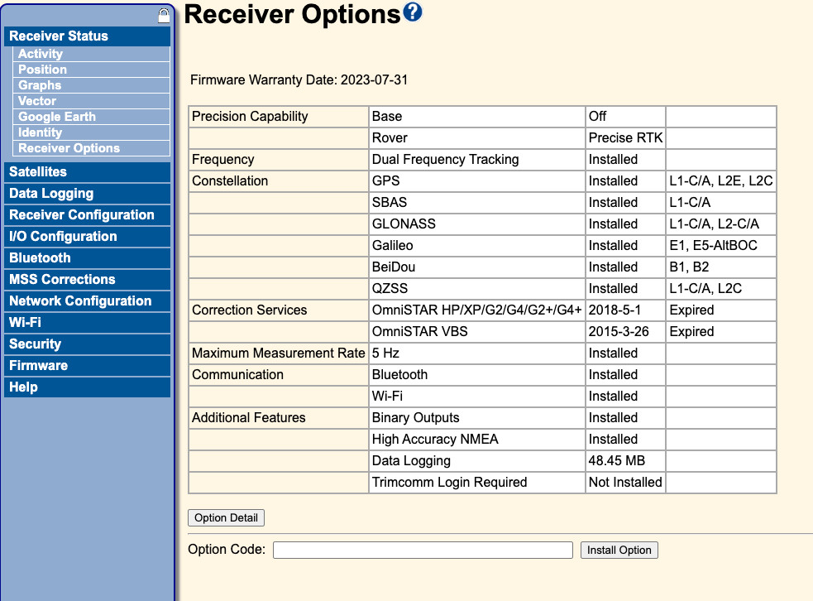Open the Help menu in the sidebar
813x601 pixels.
(87, 387)
